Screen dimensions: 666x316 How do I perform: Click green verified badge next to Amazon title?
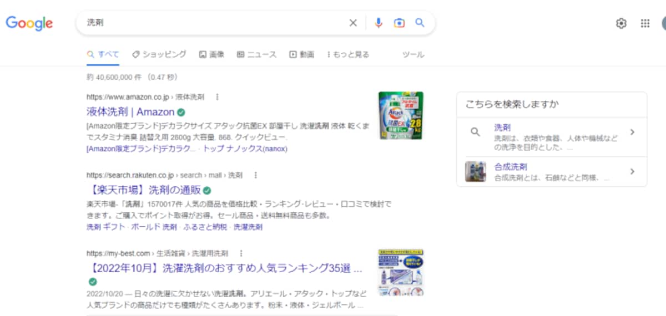coord(181,112)
